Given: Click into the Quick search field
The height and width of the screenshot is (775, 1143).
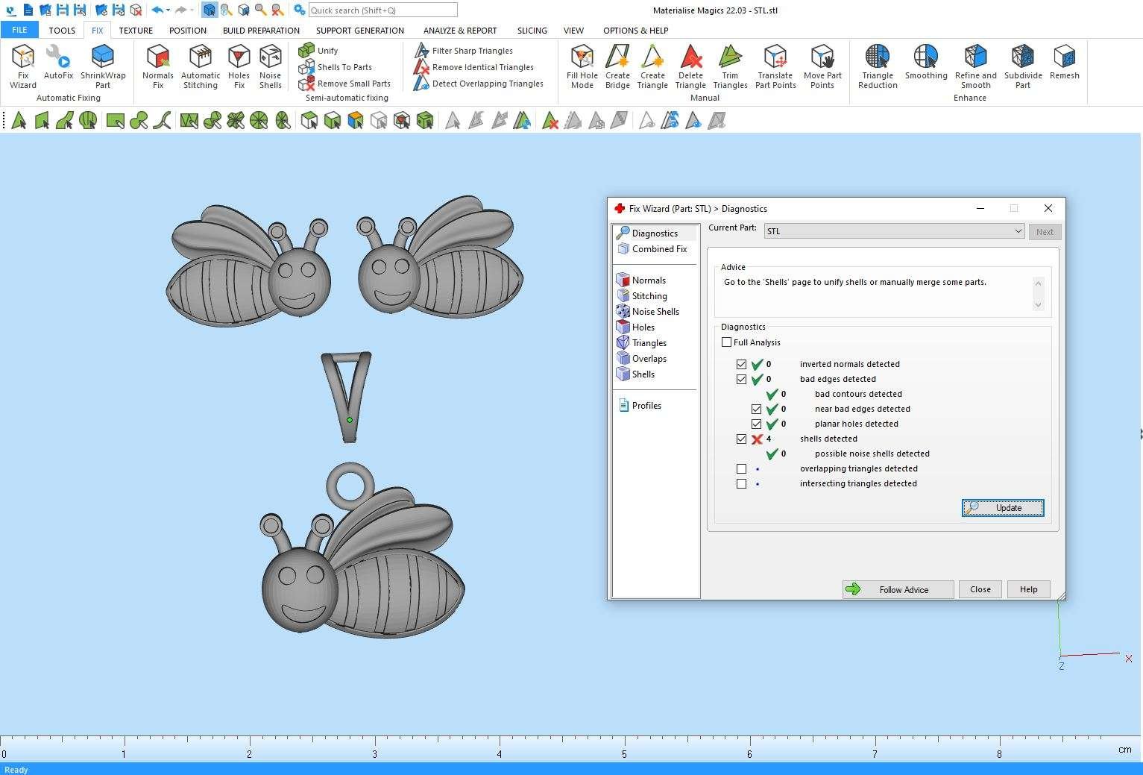Looking at the screenshot, I should coord(382,10).
